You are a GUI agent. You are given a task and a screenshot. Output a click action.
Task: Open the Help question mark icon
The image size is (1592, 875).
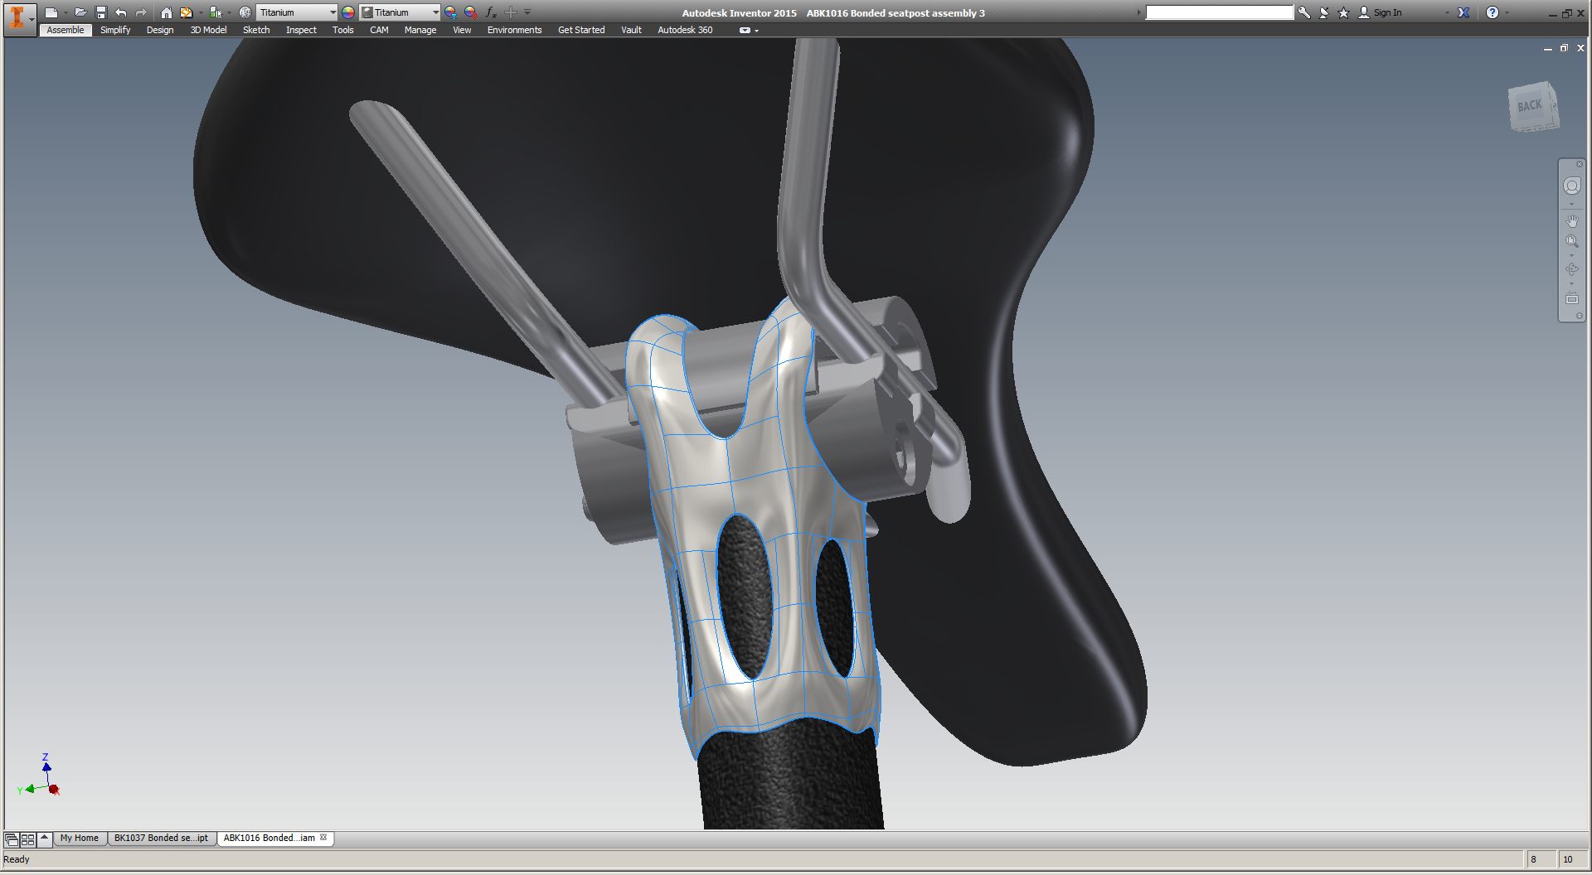[1492, 12]
